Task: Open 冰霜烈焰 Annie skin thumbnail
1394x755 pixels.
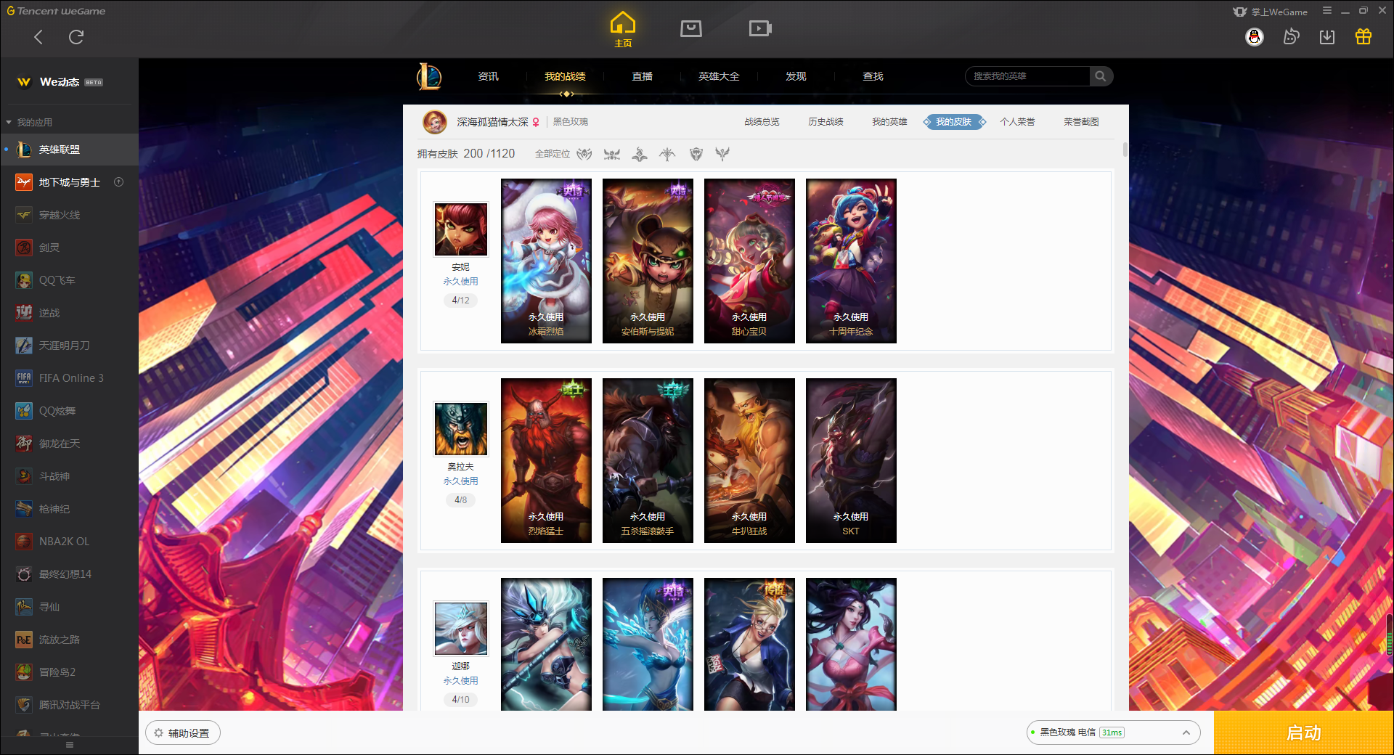Action: (x=546, y=261)
